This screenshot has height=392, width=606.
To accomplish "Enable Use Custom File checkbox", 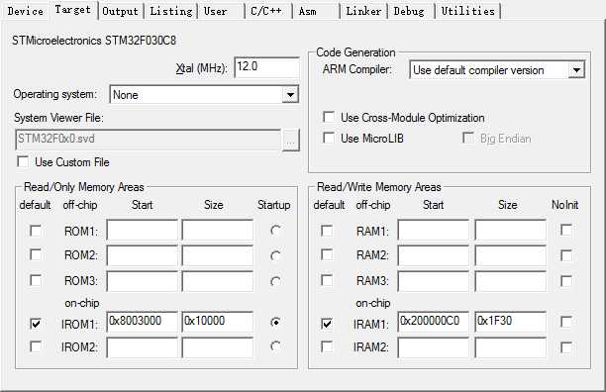I will 23,161.
